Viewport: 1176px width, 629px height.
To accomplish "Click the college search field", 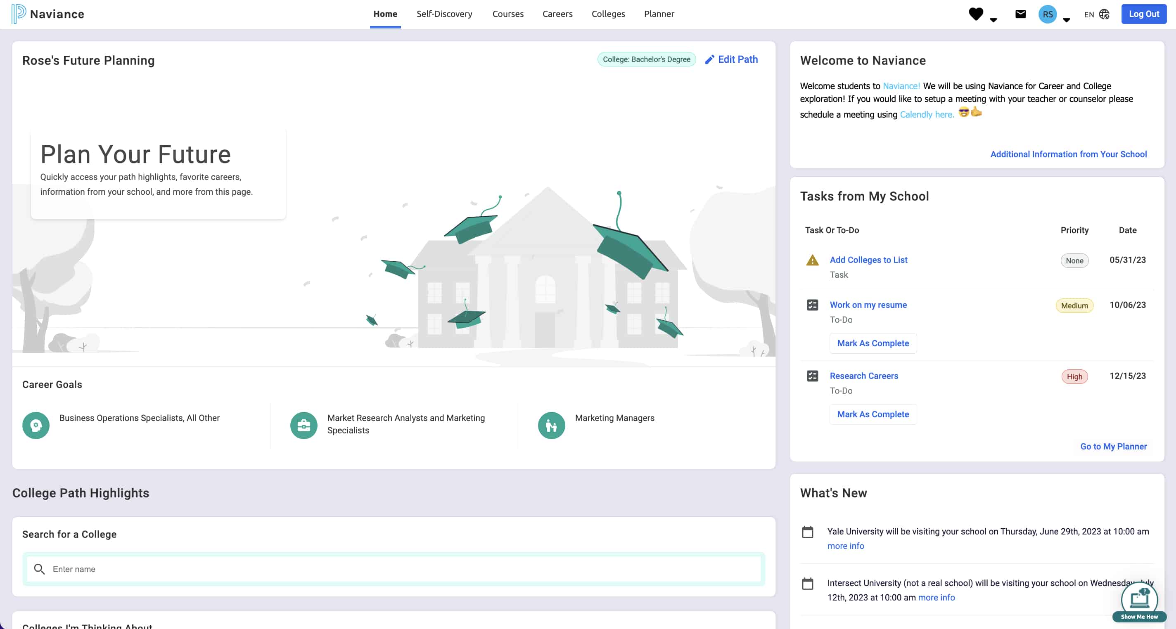I will coord(394,569).
